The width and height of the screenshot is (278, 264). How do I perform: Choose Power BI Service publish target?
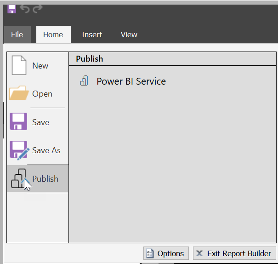click(x=123, y=81)
